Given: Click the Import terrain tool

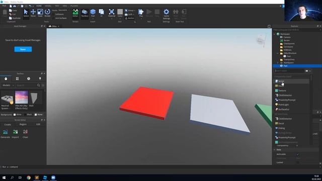Looking at the screenshot, I should click(x=15, y=134).
